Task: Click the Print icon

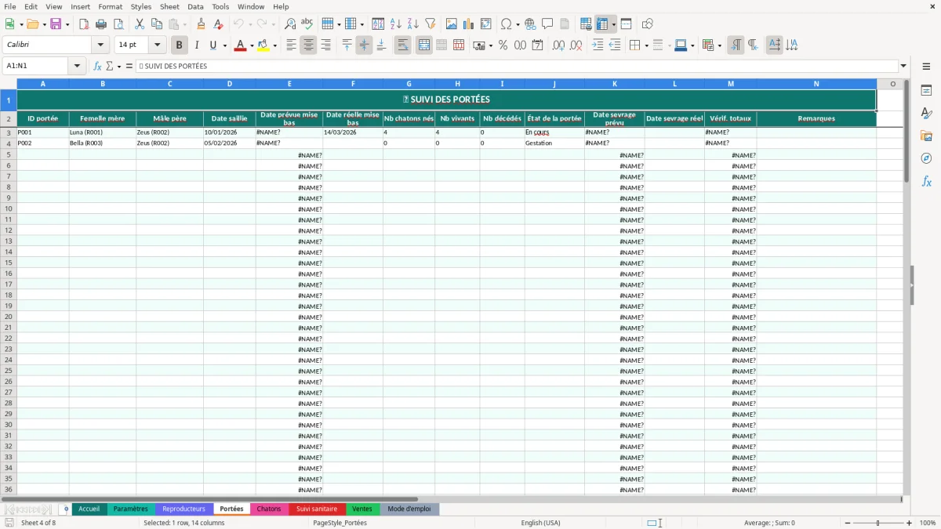Action: pyautogui.click(x=101, y=24)
